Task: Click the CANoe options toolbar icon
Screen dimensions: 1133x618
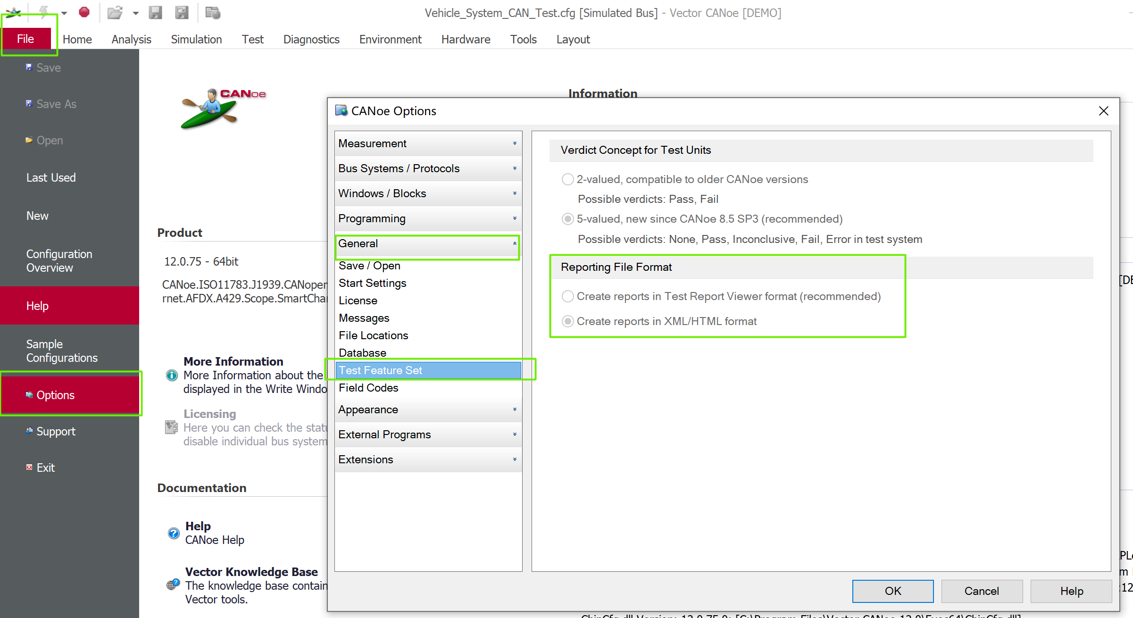Action: pos(213,13)
